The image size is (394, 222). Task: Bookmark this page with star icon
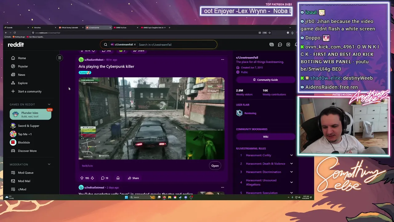pos(270,33)
